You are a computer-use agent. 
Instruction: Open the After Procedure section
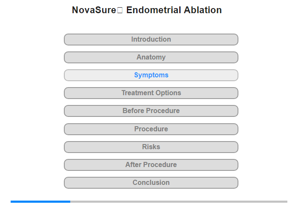coord(151,165)
